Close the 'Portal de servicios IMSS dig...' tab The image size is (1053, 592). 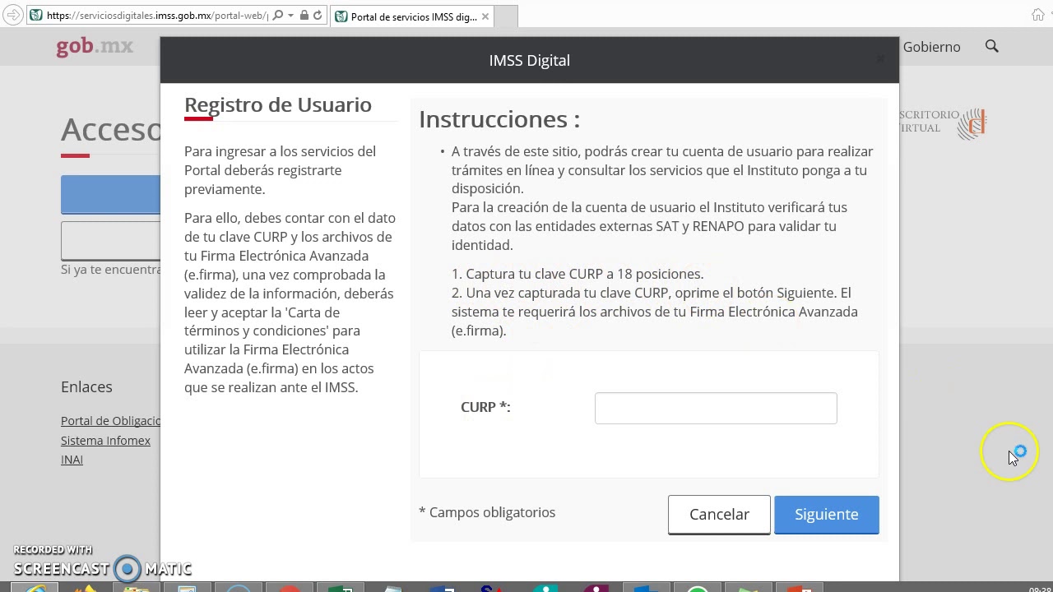[485, 16]
